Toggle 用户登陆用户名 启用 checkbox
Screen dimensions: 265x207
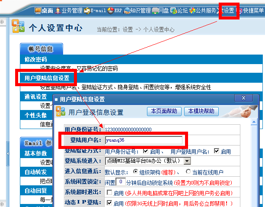(x=216, y=152)
